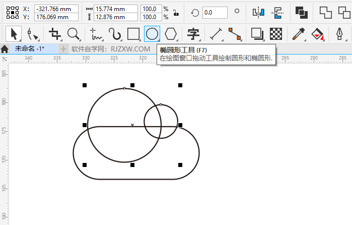Add a new document with plus button
352x225 pixels.
63,49
